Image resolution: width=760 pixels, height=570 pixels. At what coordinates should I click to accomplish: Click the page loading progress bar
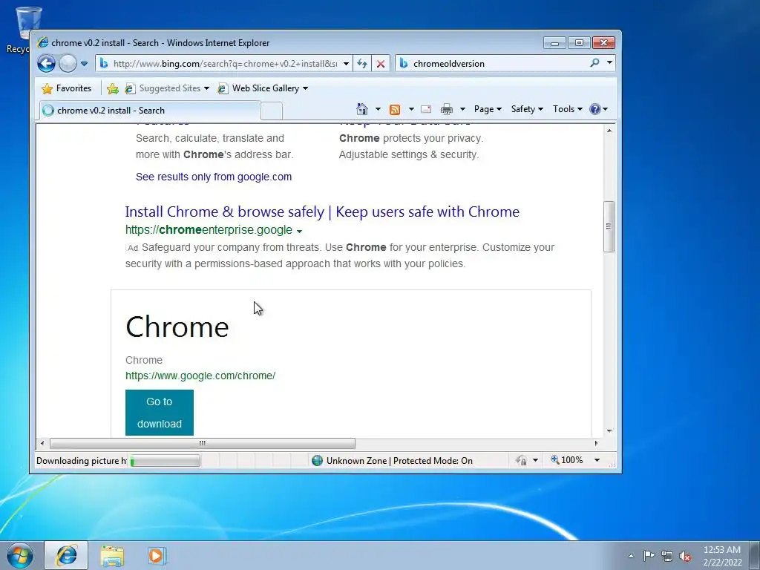point(166,460)
